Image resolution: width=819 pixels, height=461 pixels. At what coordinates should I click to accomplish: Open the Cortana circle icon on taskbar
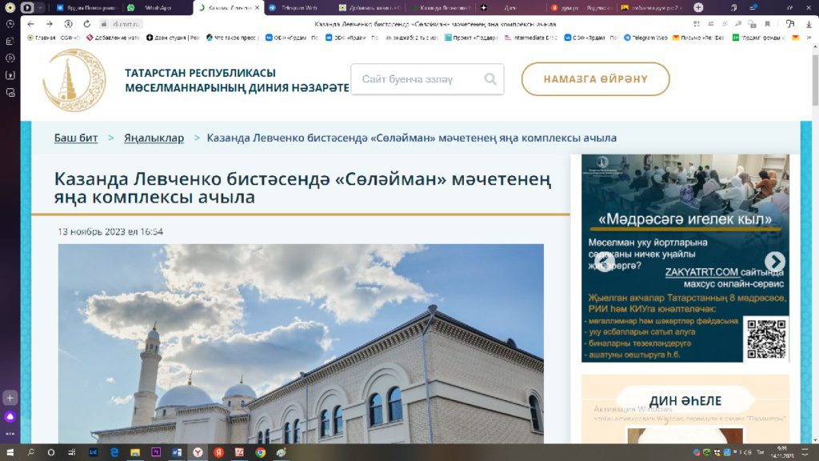[x=50, y=452]
